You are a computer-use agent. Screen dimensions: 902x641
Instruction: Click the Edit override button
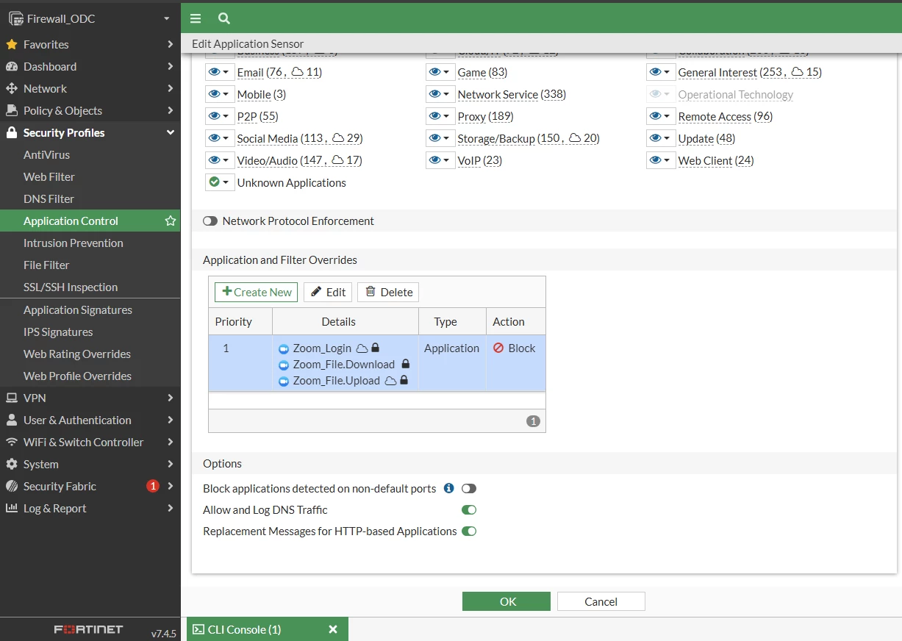tap(328, 292)
